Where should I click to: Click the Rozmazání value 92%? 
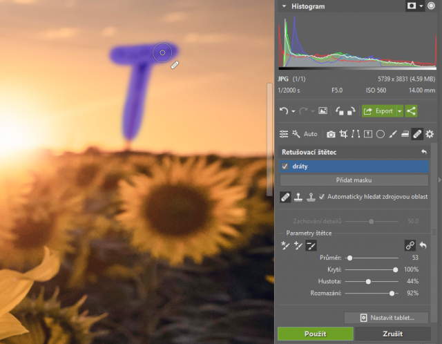413,294
